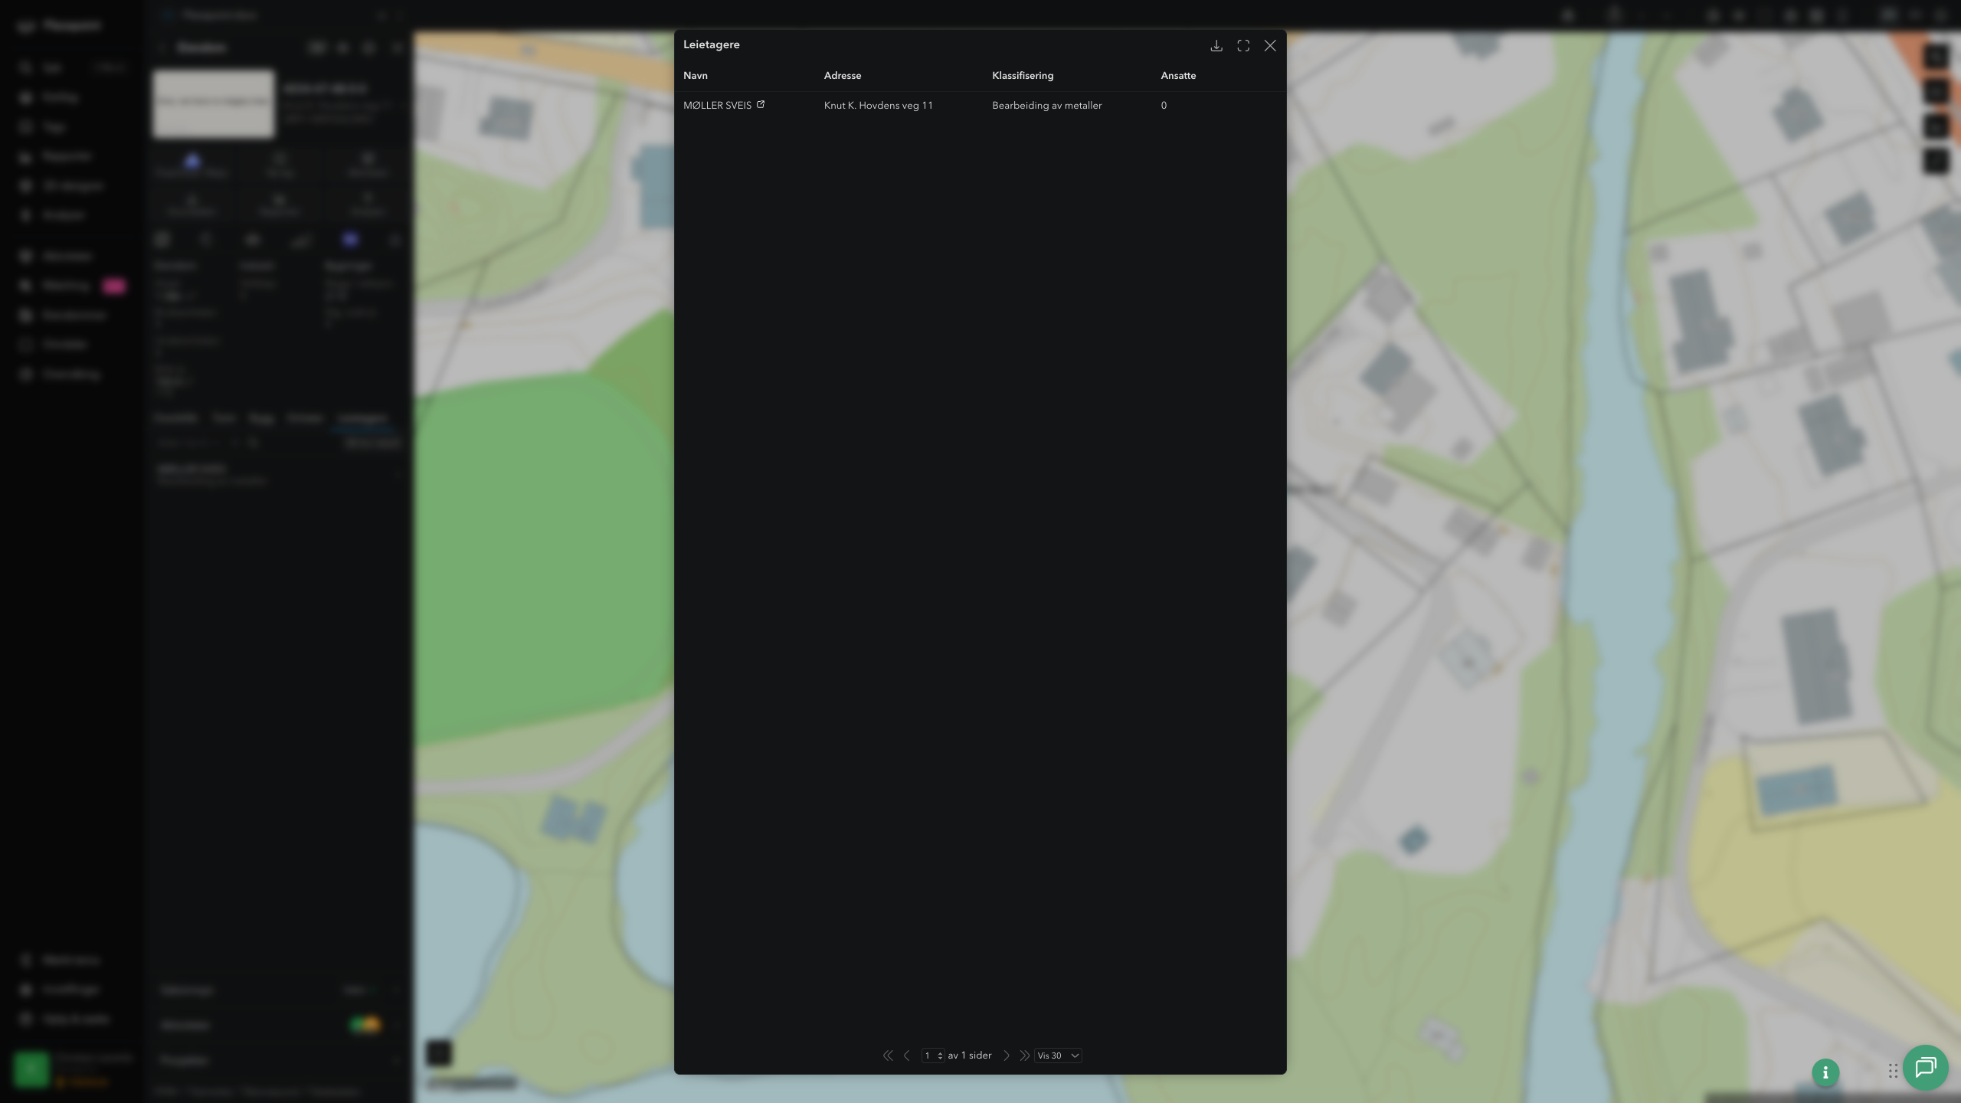Sort by the Ansatte column header
Screen dimensions: 1961x1103
[1178, 75]
